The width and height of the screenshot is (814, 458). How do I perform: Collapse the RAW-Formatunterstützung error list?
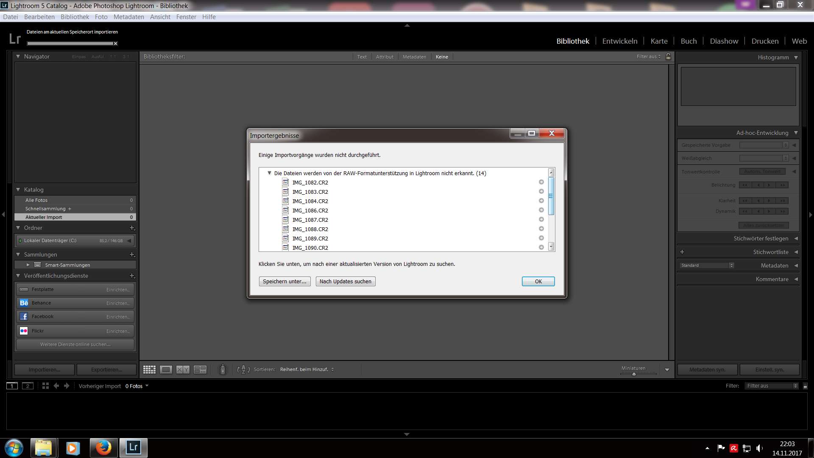pyautogui.click(x=270, y=173)
